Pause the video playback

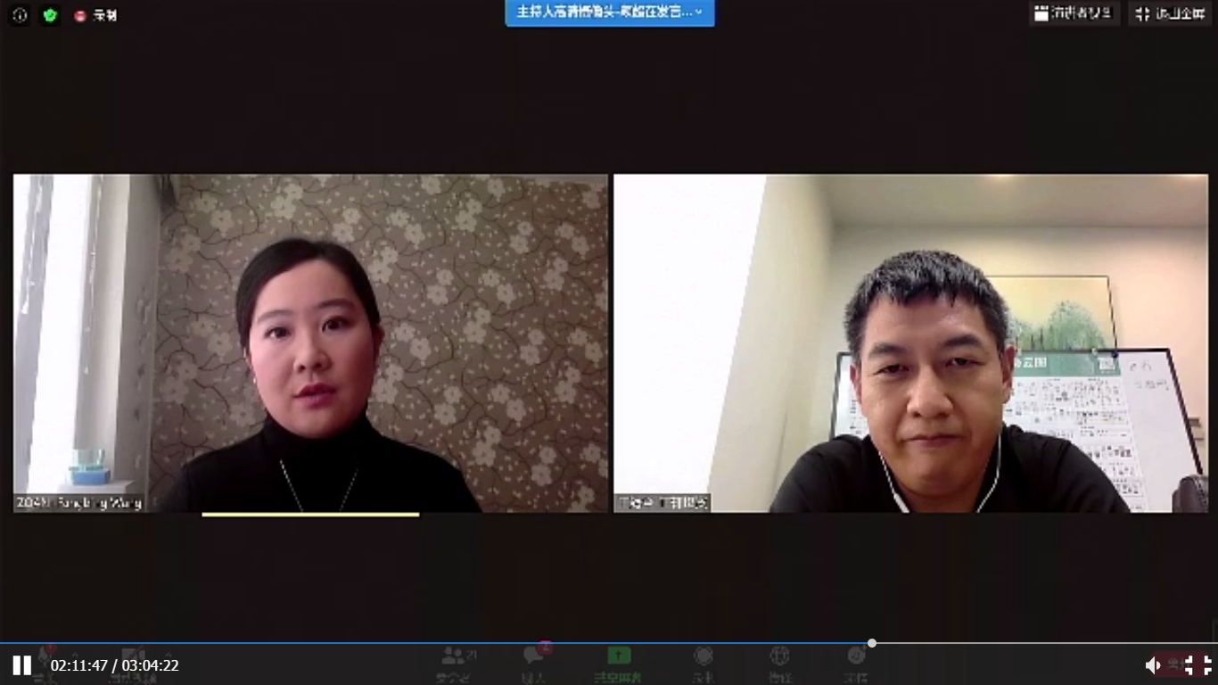[21, 665]
